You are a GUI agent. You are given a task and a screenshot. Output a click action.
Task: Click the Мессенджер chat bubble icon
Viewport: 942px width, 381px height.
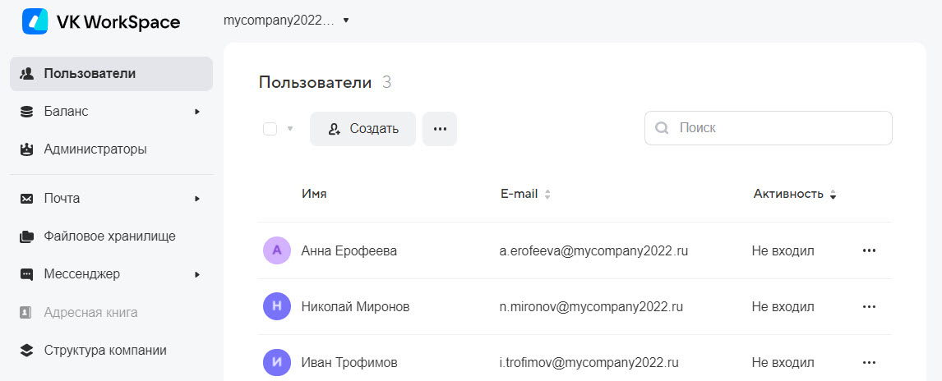(26, 274)
